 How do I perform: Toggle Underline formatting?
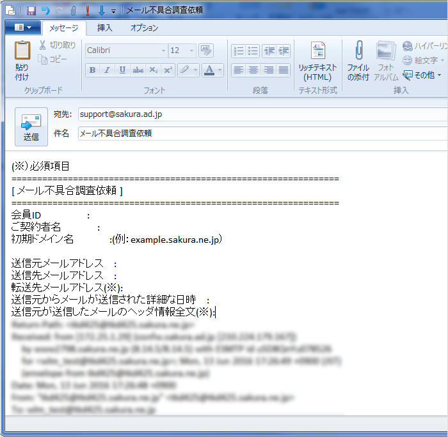tap(122, 70)
